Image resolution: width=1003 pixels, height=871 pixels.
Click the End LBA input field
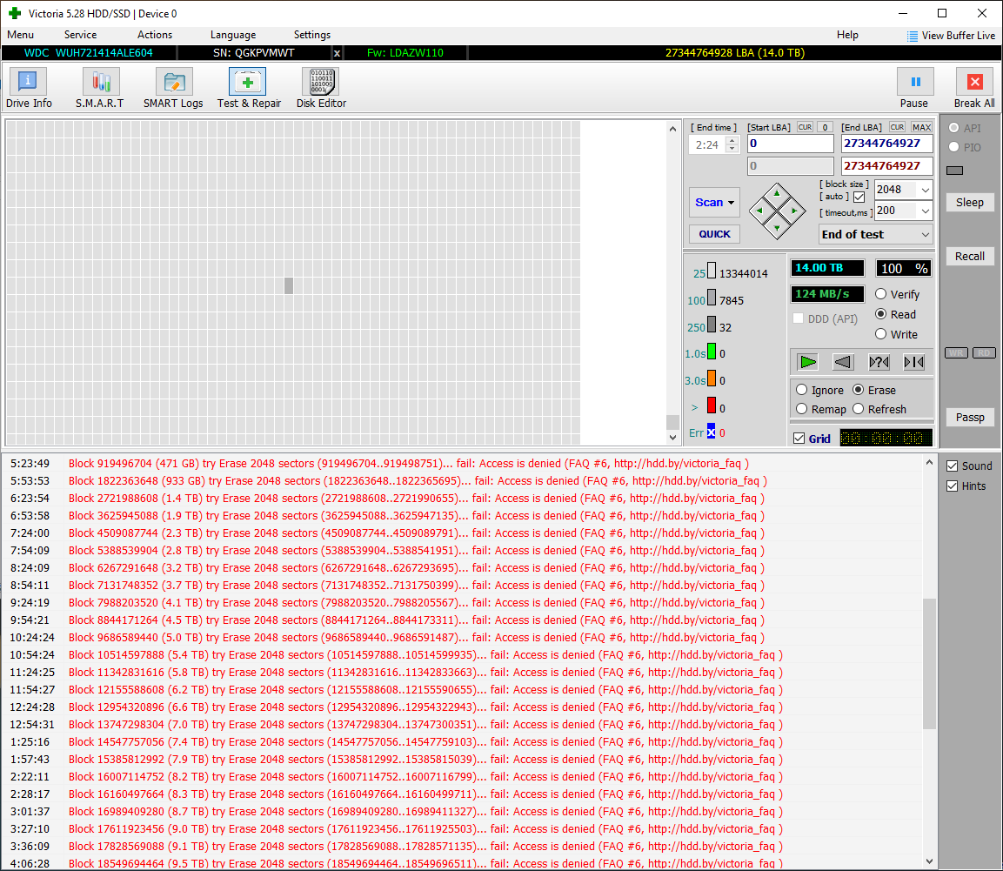click(886, 144)
